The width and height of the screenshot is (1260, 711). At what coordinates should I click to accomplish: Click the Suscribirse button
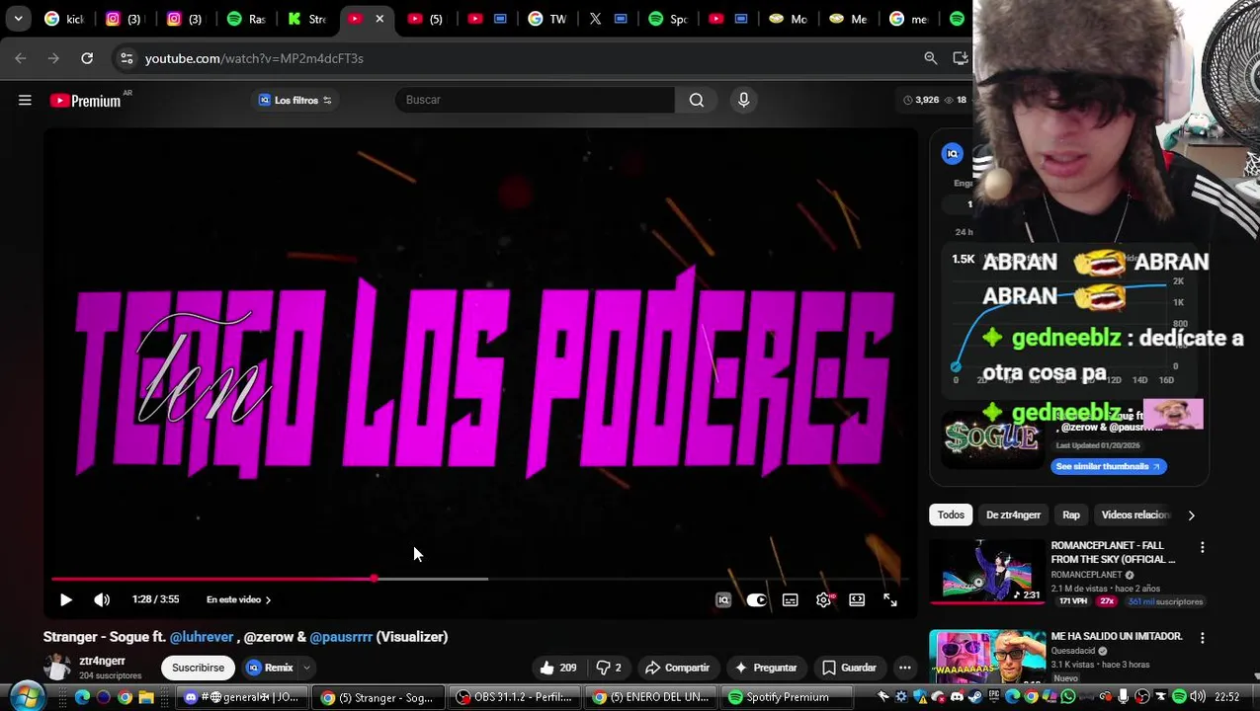(198, 668)
